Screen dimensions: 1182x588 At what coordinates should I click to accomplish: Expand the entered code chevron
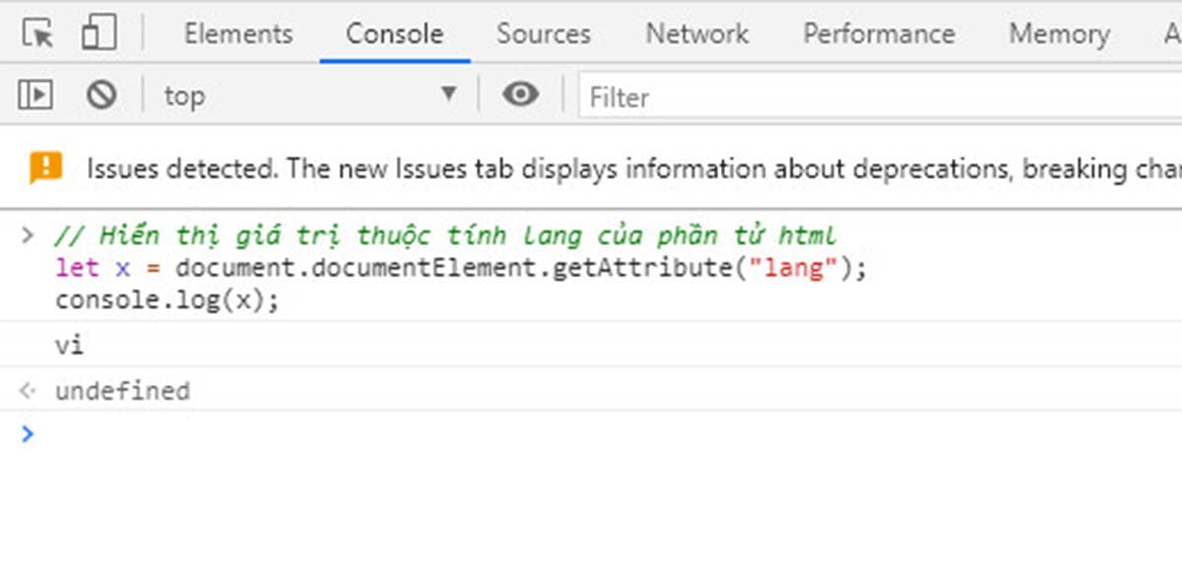tap(28, 235)
